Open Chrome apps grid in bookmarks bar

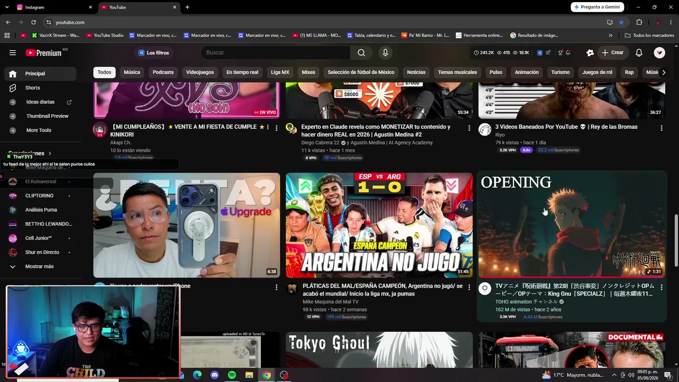[7, 36]
